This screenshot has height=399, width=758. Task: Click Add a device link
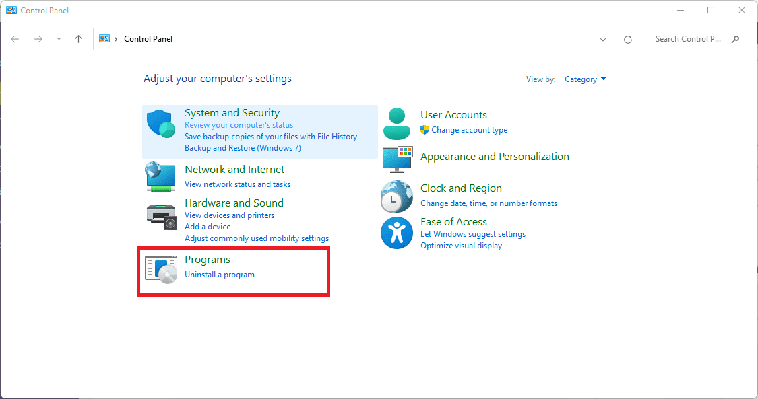208,227
